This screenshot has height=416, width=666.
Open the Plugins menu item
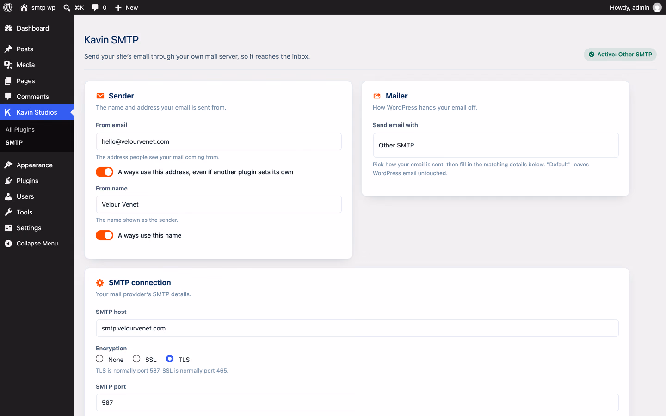[x=37, y=181]
